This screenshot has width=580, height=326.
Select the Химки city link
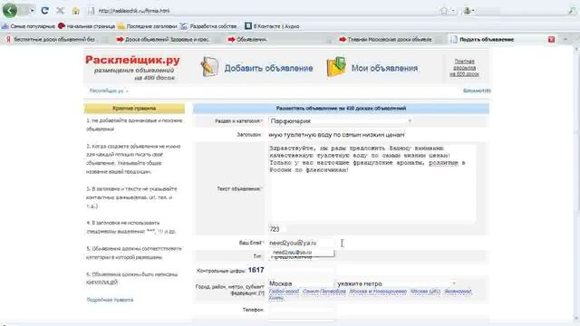click(x=275, y=297)
